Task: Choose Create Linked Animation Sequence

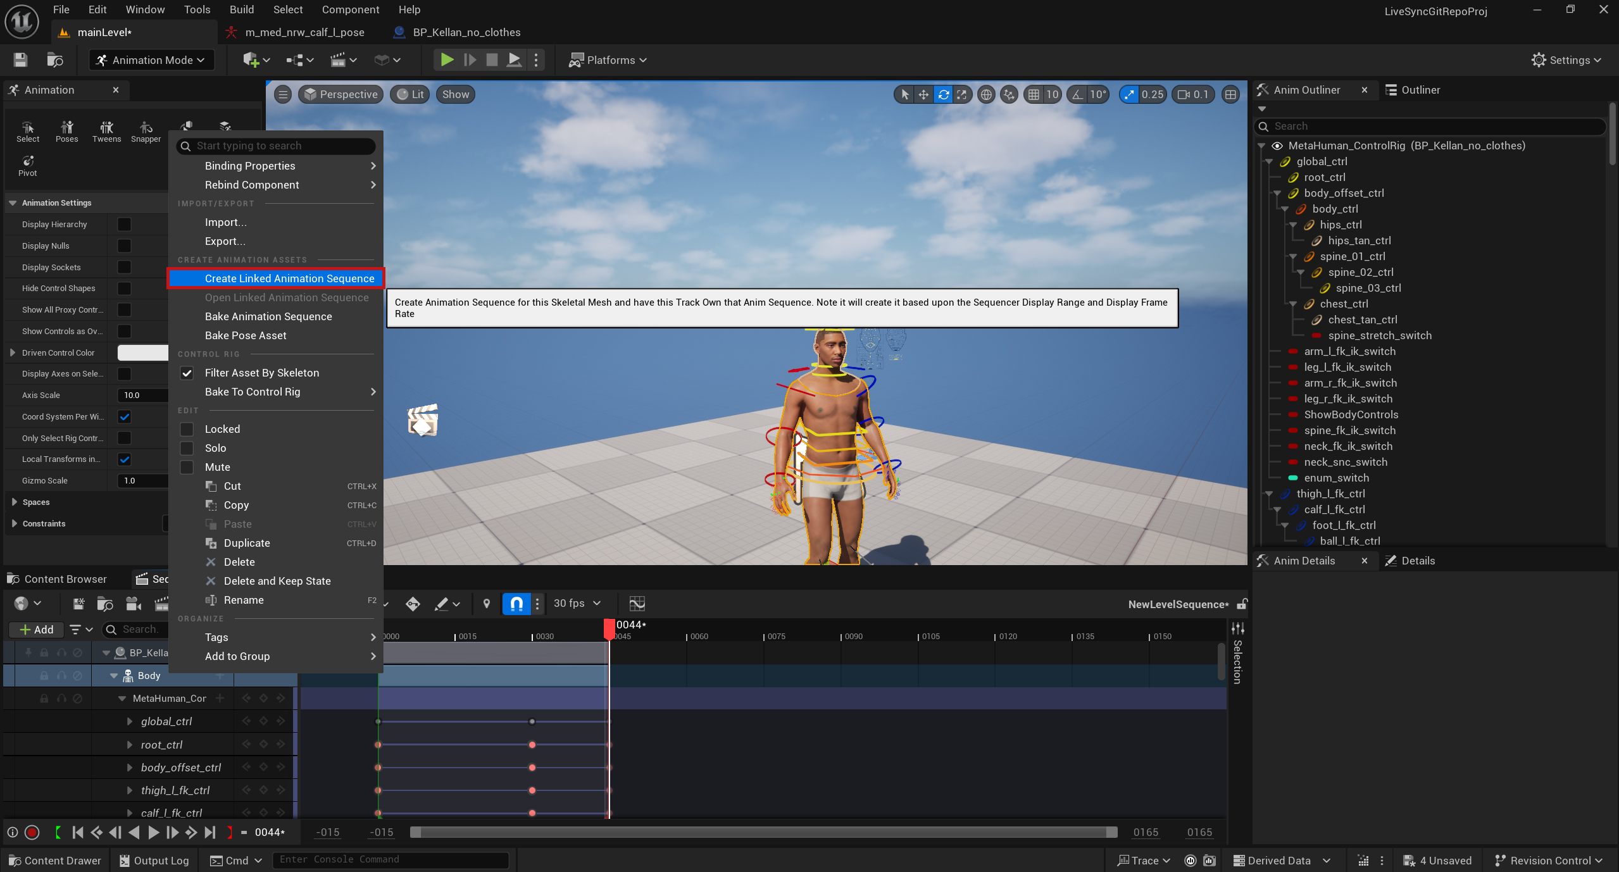Action: tap(276, 278)
